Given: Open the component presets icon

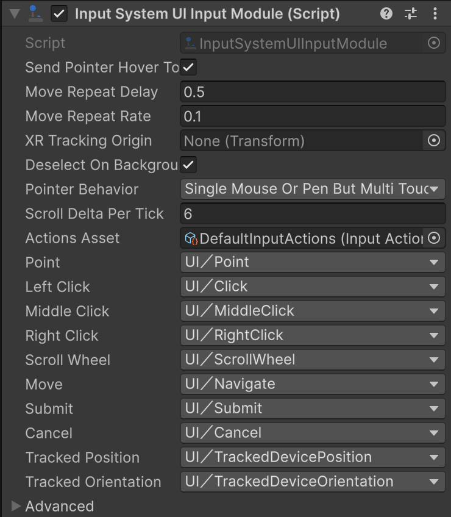Looking at the screenshot, I should coord(411,13).
